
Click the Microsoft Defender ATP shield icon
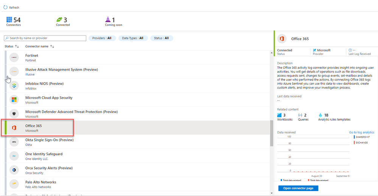pyautogui.click(x=14, y=114)
